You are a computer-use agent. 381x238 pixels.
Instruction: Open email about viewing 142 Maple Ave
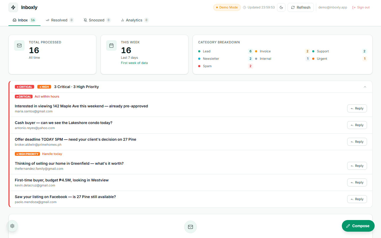[x=81, y=106]
